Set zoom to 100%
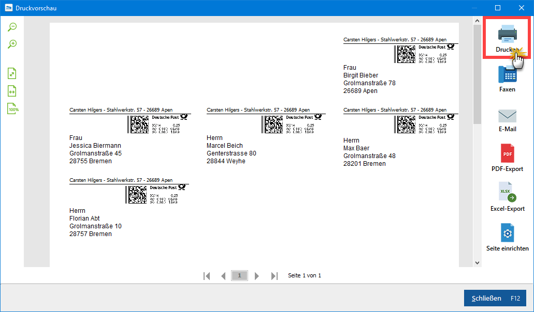Viewport: 534px width, 312px height. [x=12, y=108]
